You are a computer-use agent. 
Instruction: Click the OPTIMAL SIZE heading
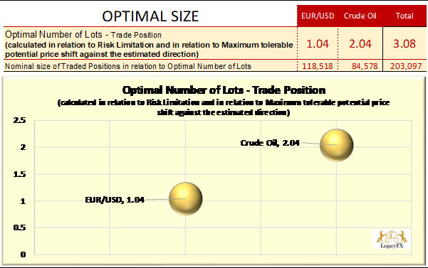[x=150, y=16]
